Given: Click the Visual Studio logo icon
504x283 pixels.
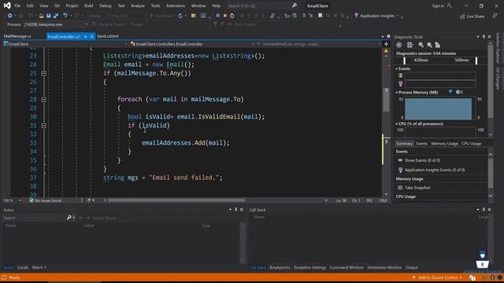Looking at the screenshot, I should 7,6.
